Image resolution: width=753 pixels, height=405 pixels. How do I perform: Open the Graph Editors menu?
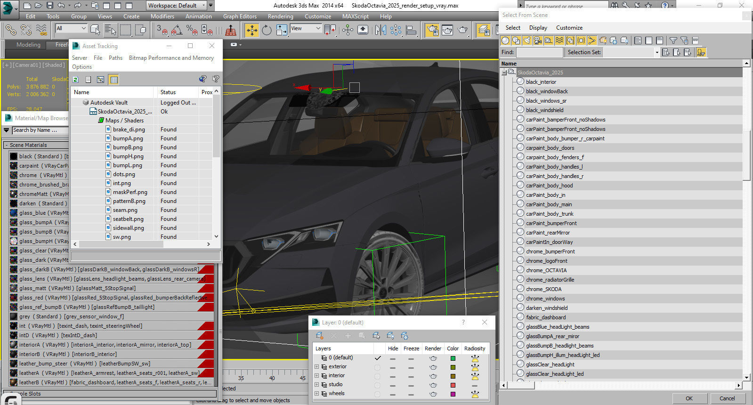point(240,16)
